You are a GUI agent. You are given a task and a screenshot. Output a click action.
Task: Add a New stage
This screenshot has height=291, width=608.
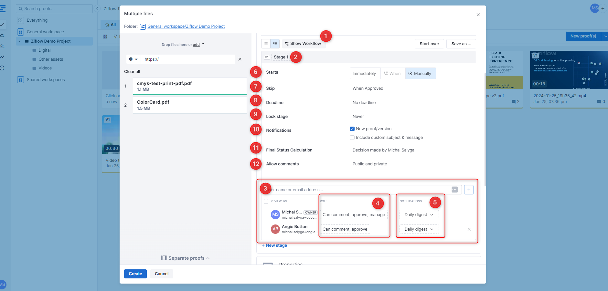[274, 245]
